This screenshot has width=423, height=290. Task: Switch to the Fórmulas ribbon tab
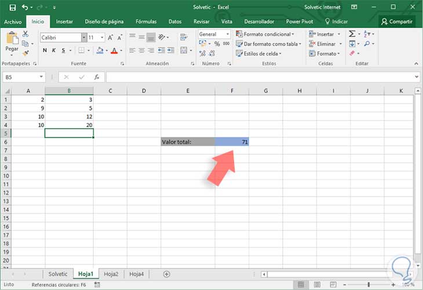coord(146,21)
